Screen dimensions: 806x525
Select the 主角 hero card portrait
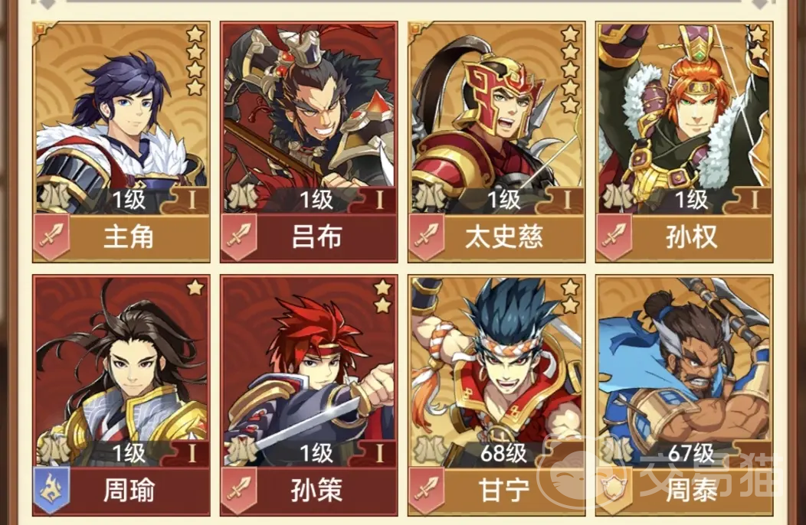coord(121,118)
